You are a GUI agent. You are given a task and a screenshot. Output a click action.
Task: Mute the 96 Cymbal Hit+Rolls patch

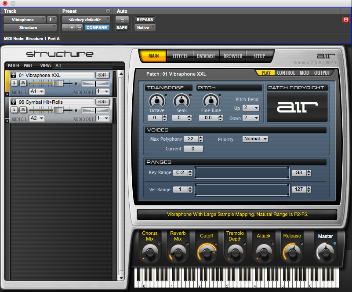(x=23, y=109)
